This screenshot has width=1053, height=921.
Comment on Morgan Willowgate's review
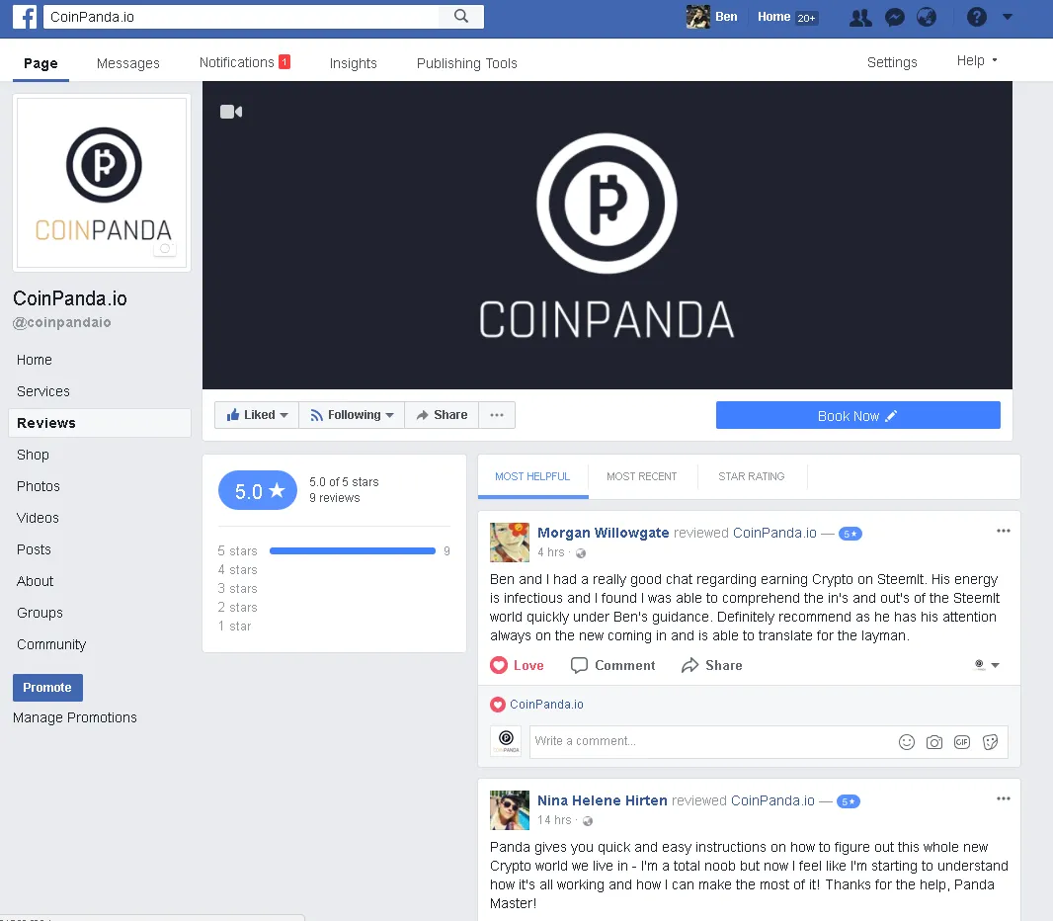612,665
